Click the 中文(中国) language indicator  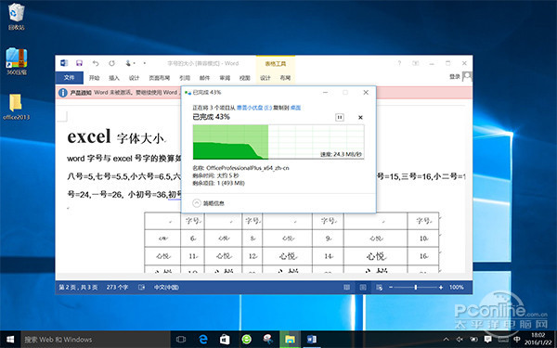(166, 288)
